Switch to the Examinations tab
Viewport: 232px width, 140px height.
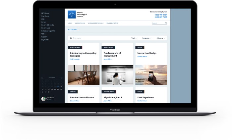(112, 23)
